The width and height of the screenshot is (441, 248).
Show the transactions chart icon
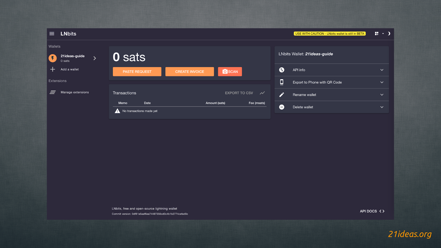click(x=262, y=93)
